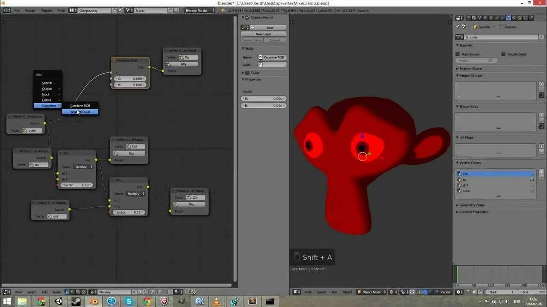Toggle the Color panel checkbox in node properties

click(247, 72)
